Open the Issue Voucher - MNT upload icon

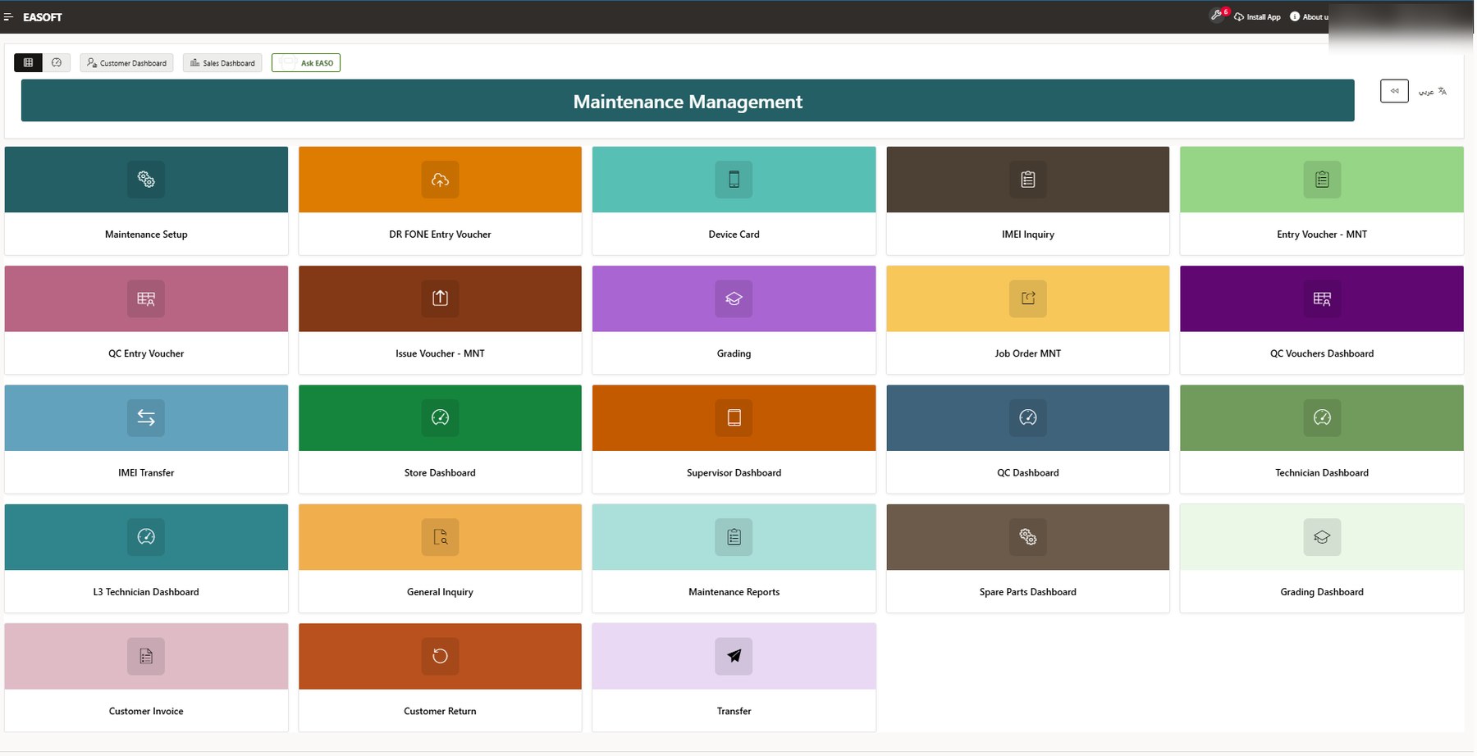pyautogui.click(x=440, y=298)
